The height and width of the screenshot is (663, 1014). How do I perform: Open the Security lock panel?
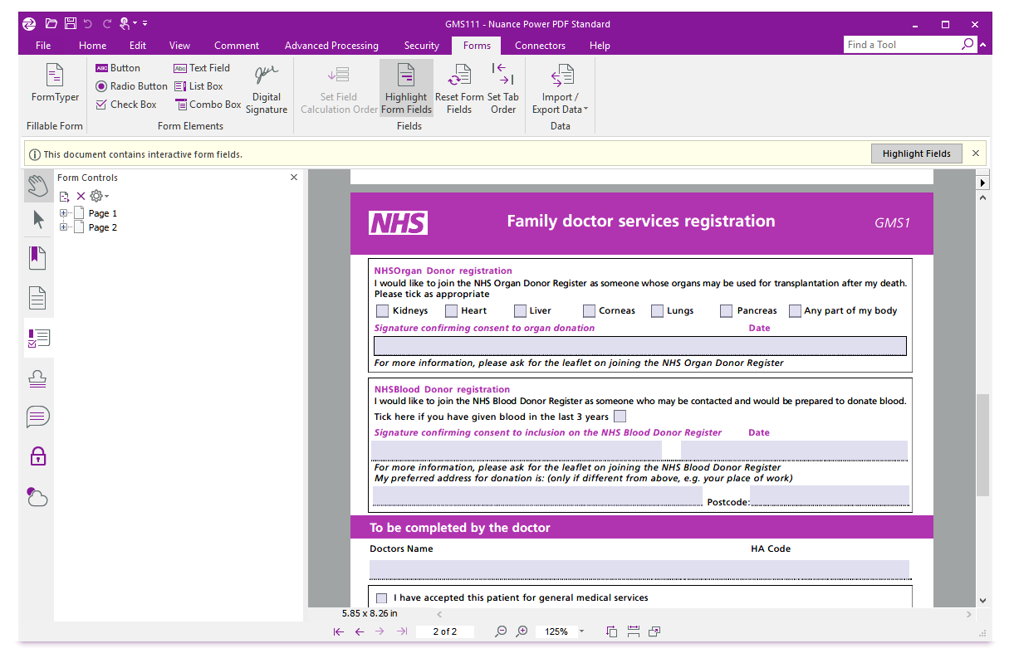37,456
